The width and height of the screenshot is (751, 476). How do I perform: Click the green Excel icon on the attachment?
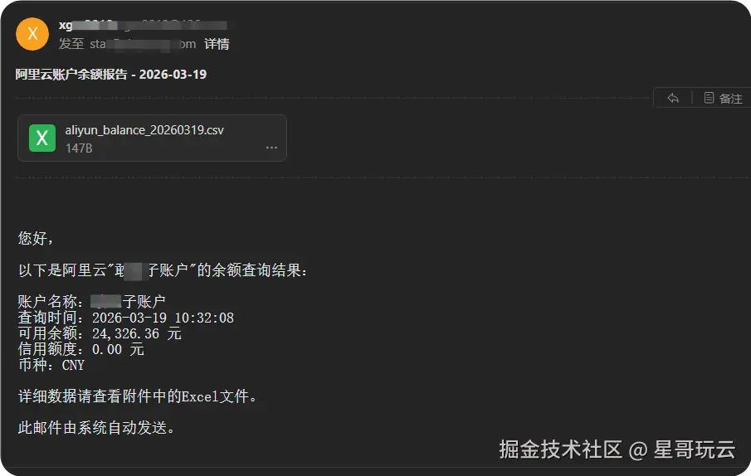point(42,138)
